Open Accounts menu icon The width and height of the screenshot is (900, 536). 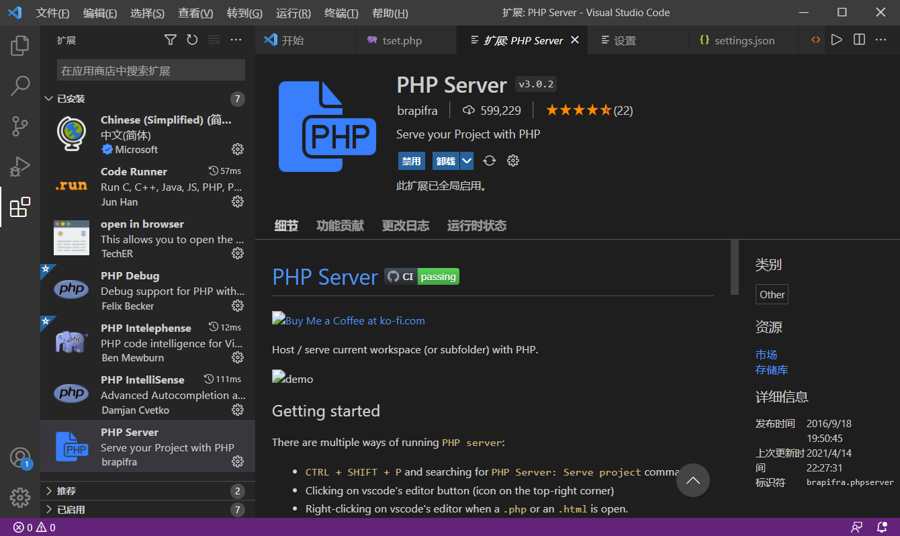[x=20, y=458]
